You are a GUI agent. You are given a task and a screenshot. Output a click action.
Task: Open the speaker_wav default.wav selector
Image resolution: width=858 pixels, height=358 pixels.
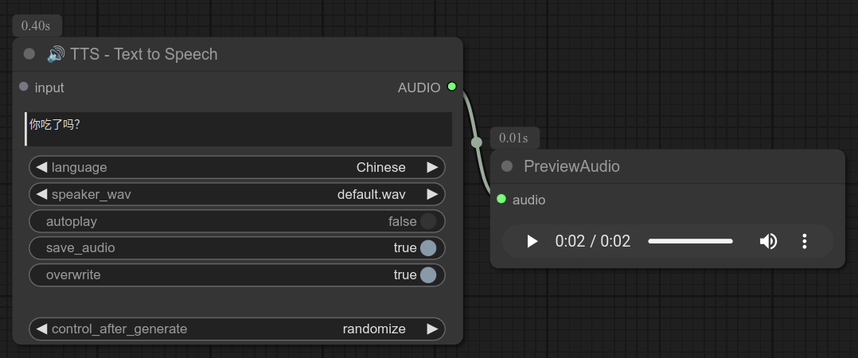237,194
